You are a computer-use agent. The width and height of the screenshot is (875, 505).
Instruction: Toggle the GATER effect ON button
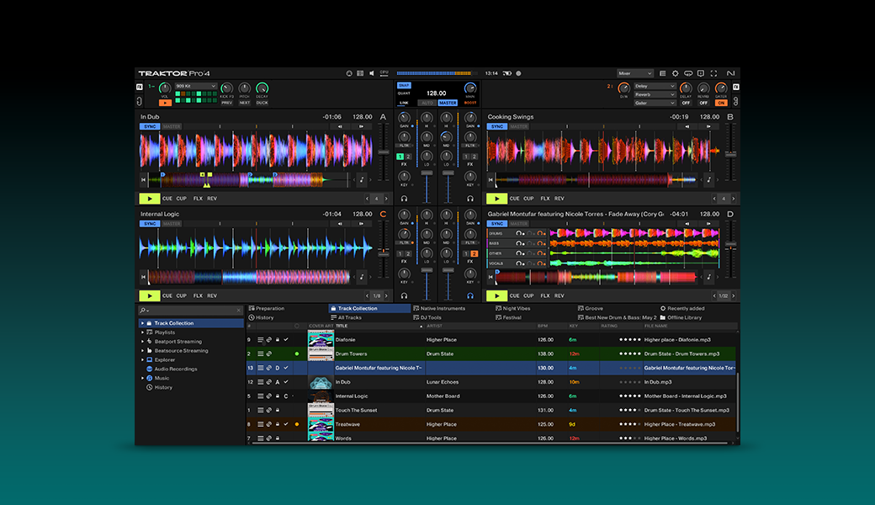[x=721, y=104]
